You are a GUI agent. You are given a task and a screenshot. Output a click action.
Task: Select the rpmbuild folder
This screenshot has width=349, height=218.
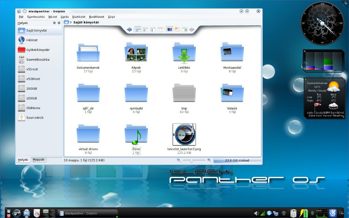(x=136, y=98)
